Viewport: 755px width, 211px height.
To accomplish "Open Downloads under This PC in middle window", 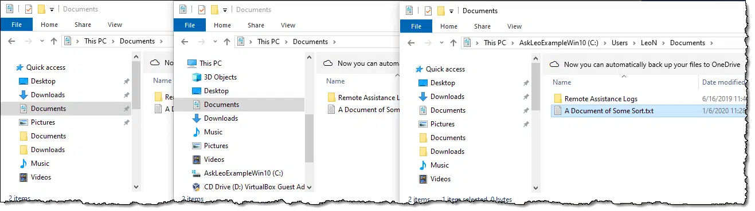I will tap(221, 118).
